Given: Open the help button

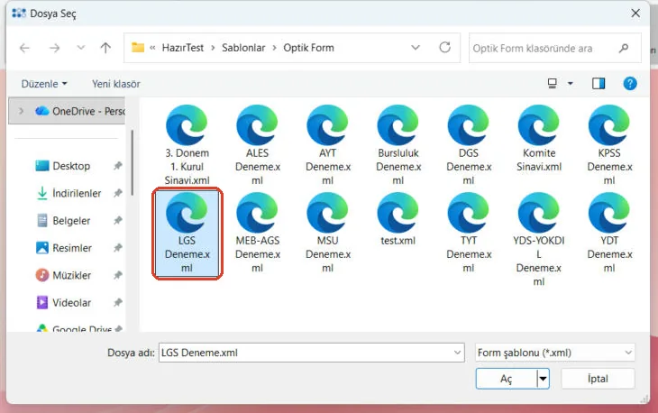Looking at the screenshot, I should (x=629, y=84).
